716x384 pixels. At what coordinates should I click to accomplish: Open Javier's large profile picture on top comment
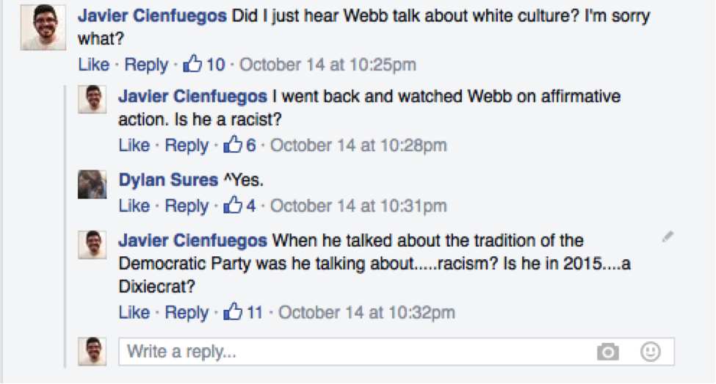point(43,27)
